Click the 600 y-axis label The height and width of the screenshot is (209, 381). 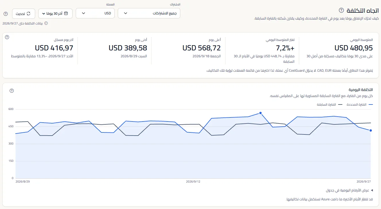11,109
